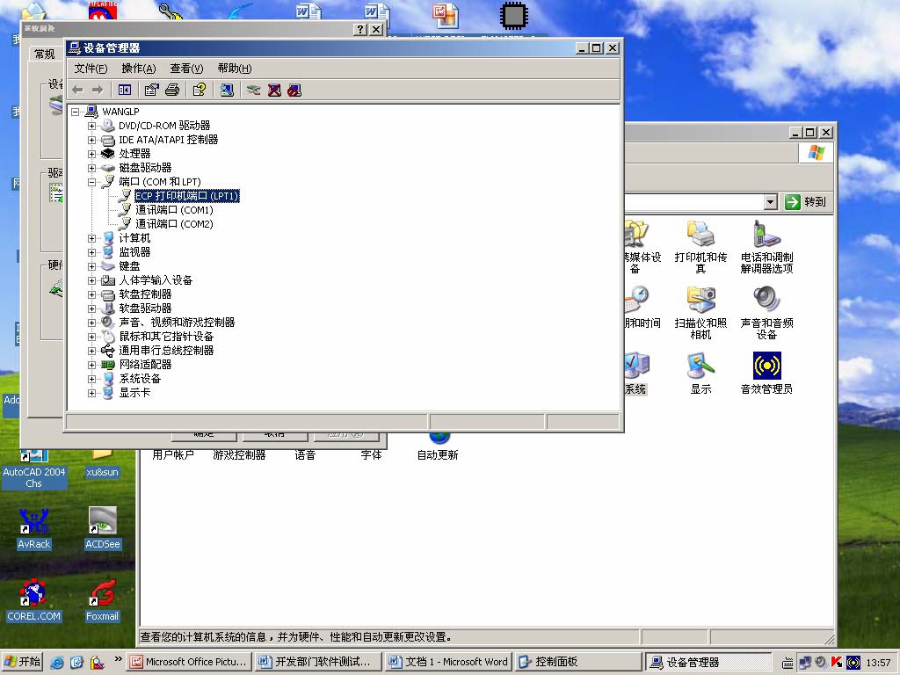The height and width of the screenshot is (675, 900).
Task: Expand the IDE ATA/ATAPI 控制器 node
Action: (91, 140)
